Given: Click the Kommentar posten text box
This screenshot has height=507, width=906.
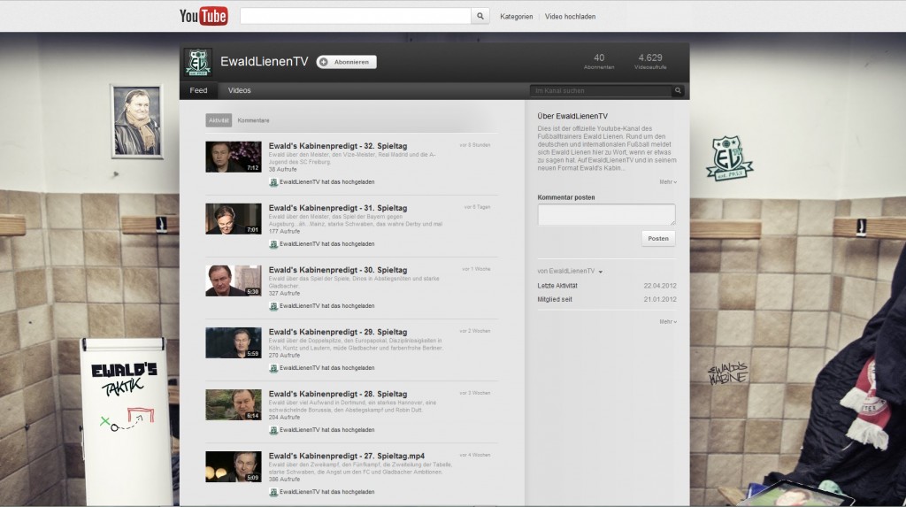Looking at the screenshot, I should (606, 214).
